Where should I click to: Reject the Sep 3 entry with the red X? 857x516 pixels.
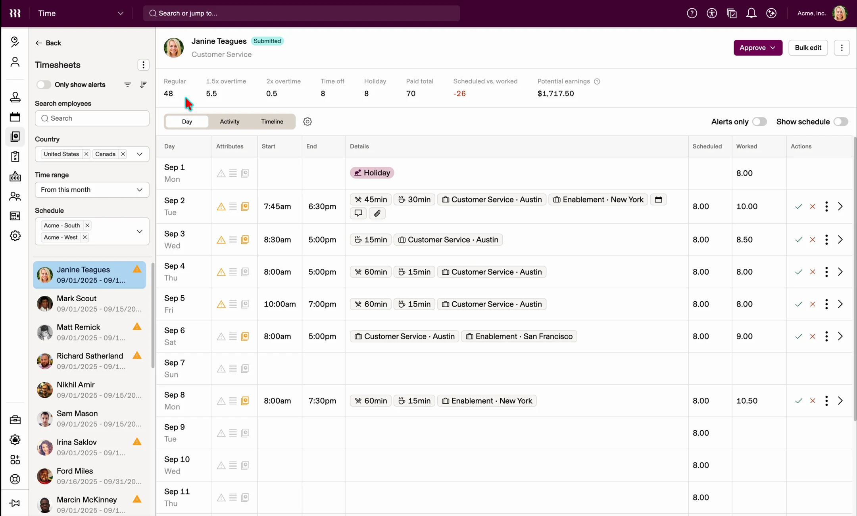coord(813,240)
